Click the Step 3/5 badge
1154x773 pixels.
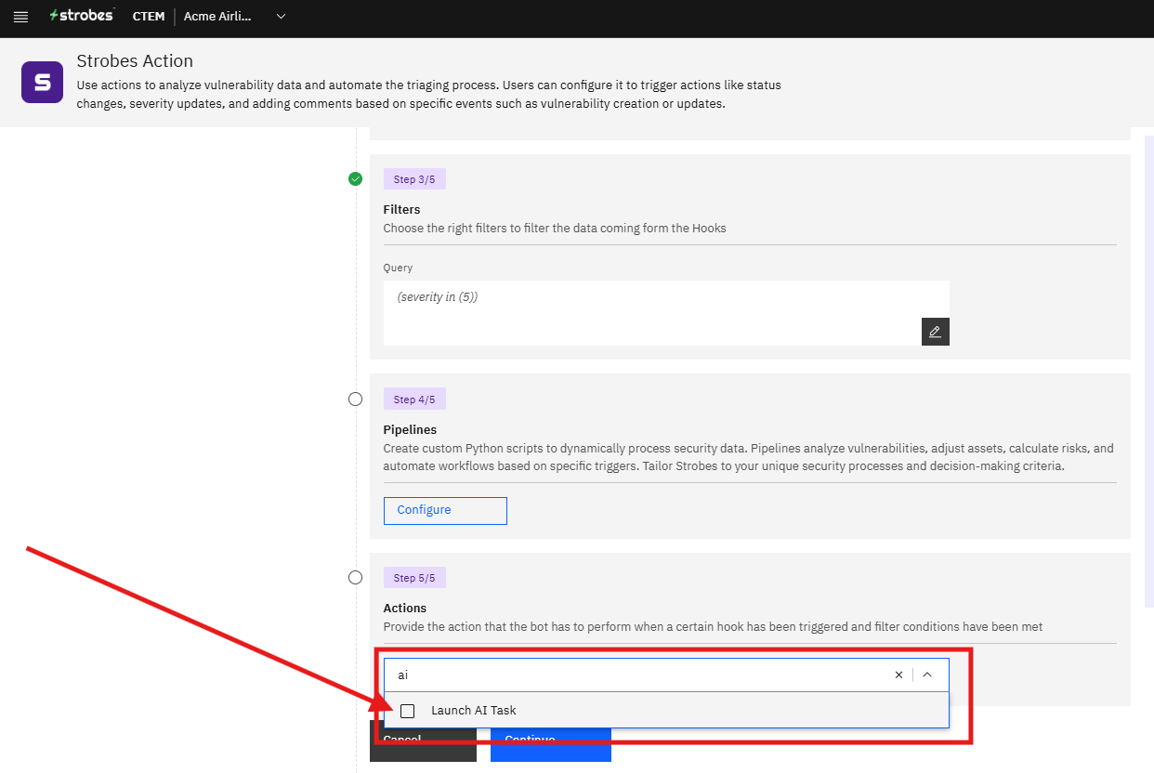(x=414, y=179)
